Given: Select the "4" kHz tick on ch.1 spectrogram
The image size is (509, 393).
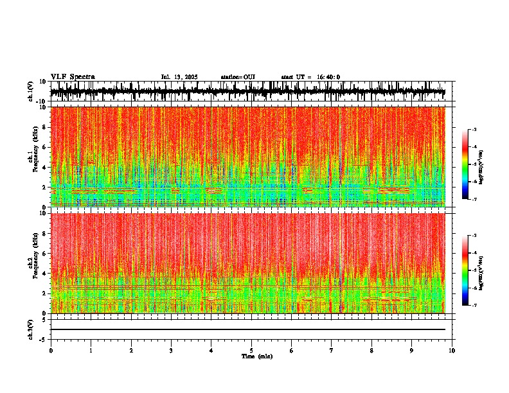Looking at the screenshot, I should 45,168.
